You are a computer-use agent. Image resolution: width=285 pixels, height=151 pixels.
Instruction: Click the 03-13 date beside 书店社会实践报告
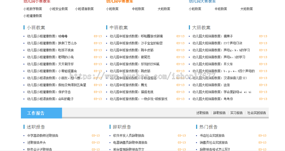coord(263,135)
